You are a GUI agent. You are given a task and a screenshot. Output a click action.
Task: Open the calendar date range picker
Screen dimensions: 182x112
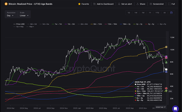(171, 13)
